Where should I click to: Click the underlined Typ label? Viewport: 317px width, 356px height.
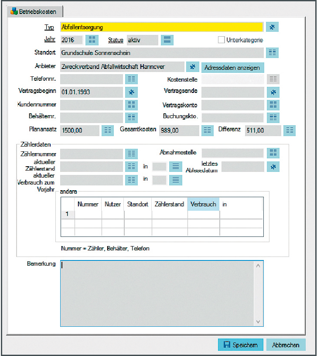pyautogui.click(x=49, y=27)
